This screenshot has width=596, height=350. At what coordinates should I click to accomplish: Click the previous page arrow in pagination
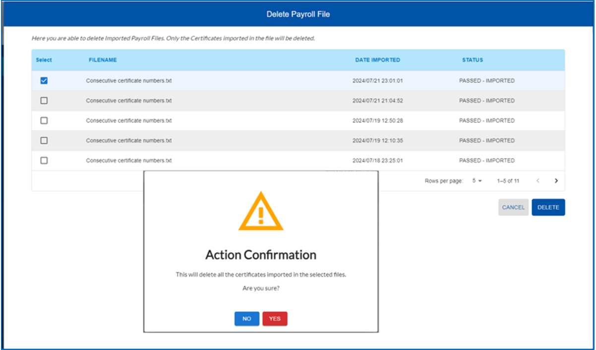pyautogui.click(x=538, y=181)
